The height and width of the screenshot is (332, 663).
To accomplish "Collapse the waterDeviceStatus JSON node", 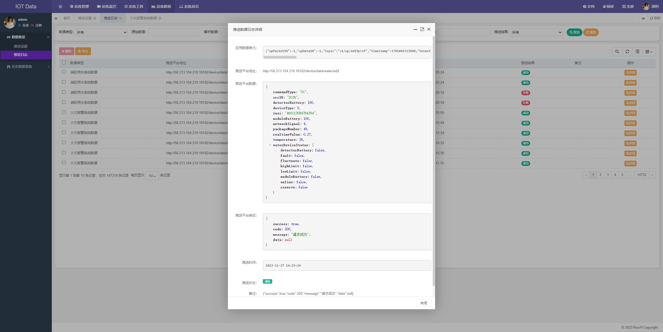I will pos(270,145).
